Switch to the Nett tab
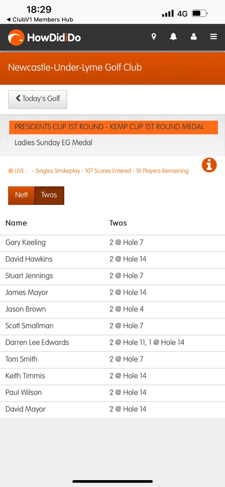The width and height of the screenshot is (225, 487). (x=21, y=195)
